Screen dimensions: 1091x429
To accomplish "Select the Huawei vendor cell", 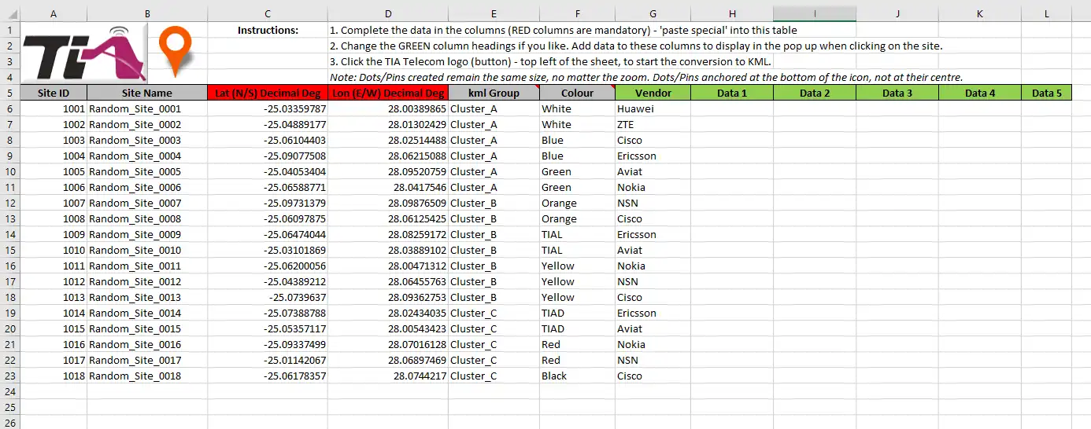I will click(x=653, y=108).
